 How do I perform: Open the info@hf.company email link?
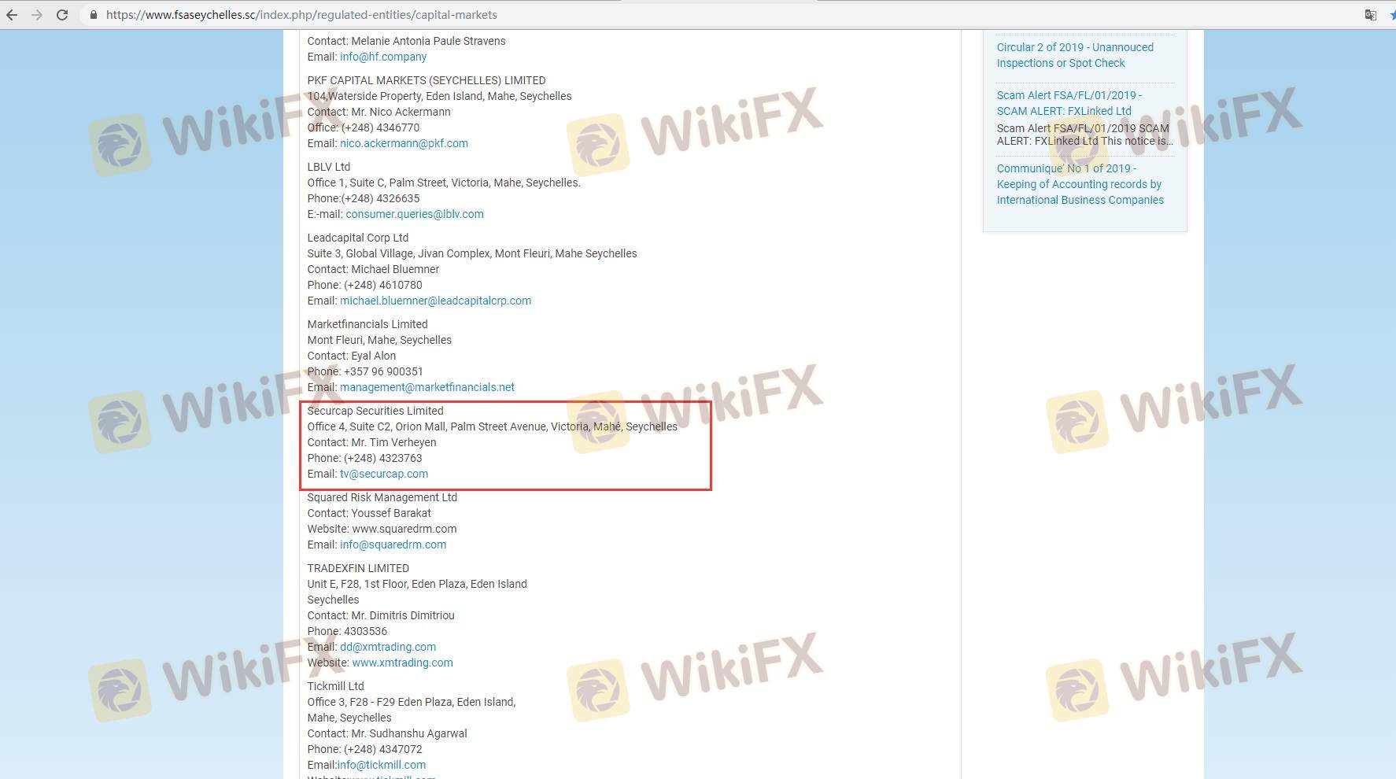point(383,57)
